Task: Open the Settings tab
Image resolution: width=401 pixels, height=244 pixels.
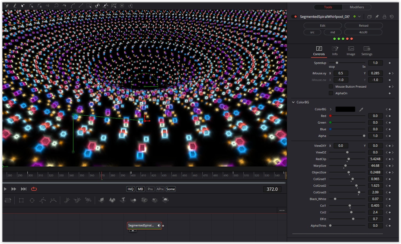Action: point(367,51)
